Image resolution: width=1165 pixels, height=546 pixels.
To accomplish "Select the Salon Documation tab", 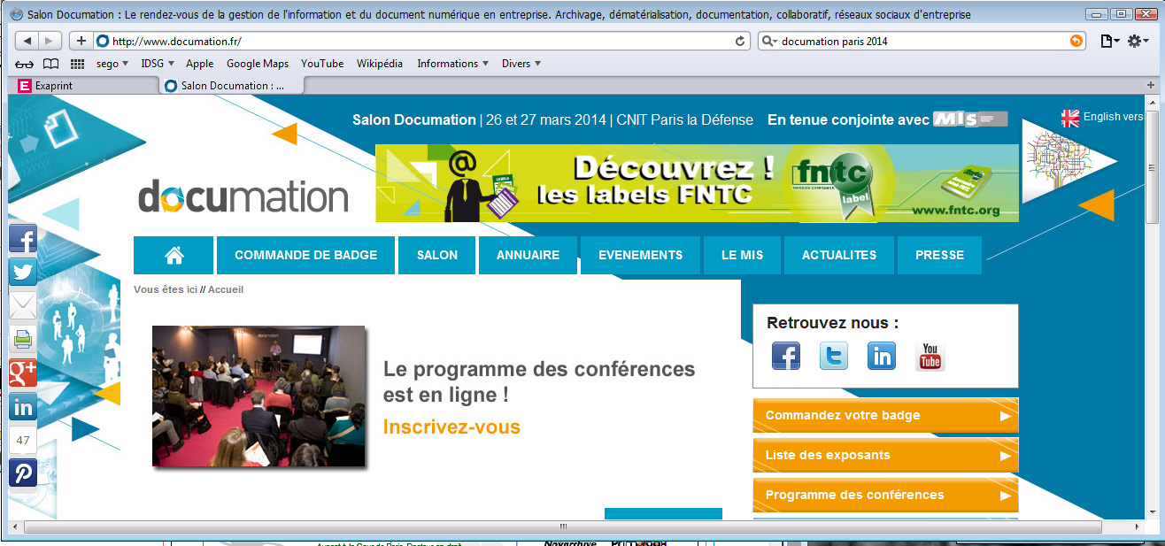I will (x=232, y=86).
